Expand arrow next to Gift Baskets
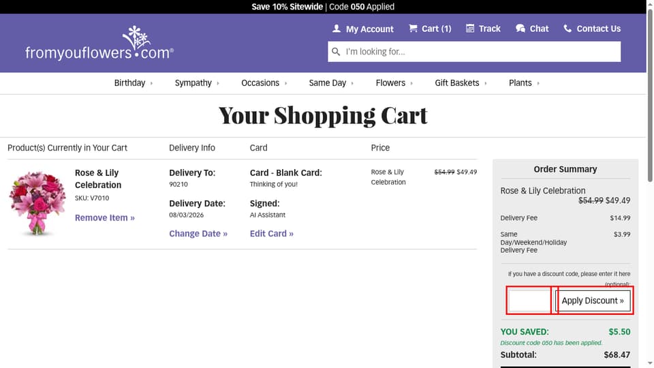The image size is (654, 368). [x=486, y=83]
